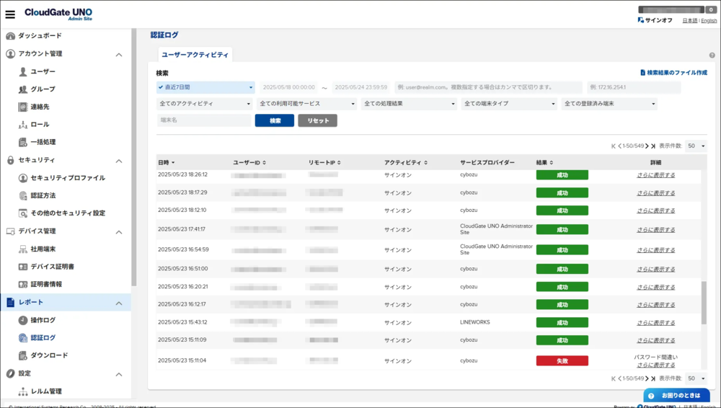Open 社用端末 menu item
The width and height of the screenshot is (721, 408).
click(x=43, y=249)
